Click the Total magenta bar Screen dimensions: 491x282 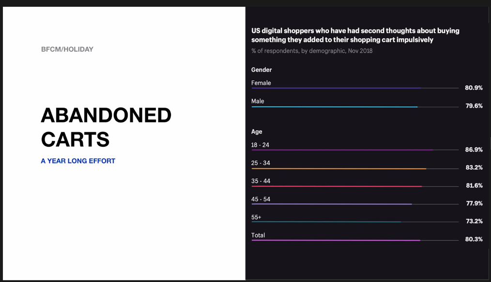336,240
